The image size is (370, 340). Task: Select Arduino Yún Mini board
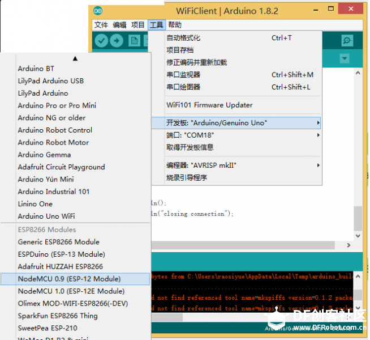[x=75, y=179]
